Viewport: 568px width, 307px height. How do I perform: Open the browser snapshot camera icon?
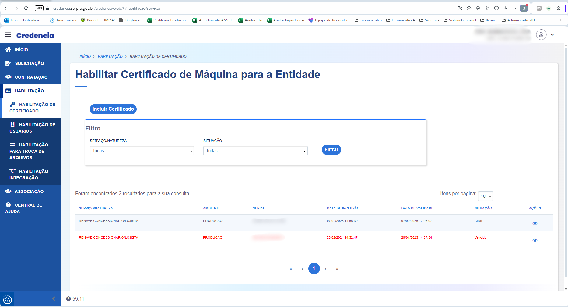point(469,8)
